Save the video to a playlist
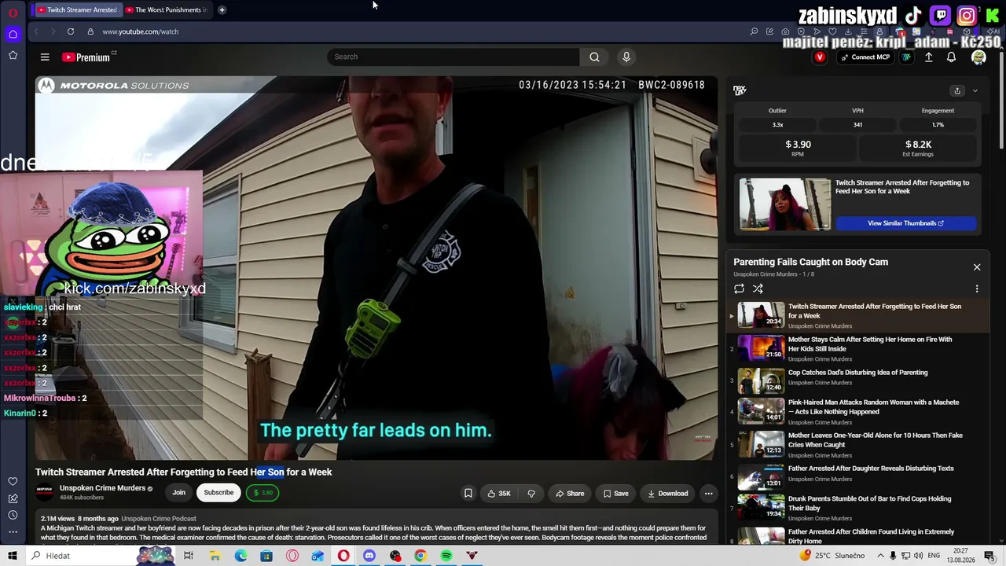The height and width of the screenshot is (566, 1006). click(615, 494)
